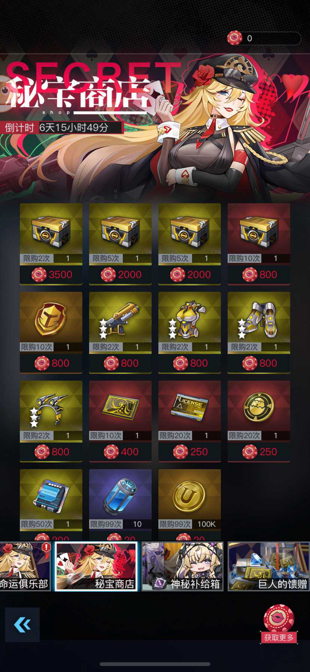Choose the round gold coin token priced 250
Screen dimensions: 310x672
point(259,421)
